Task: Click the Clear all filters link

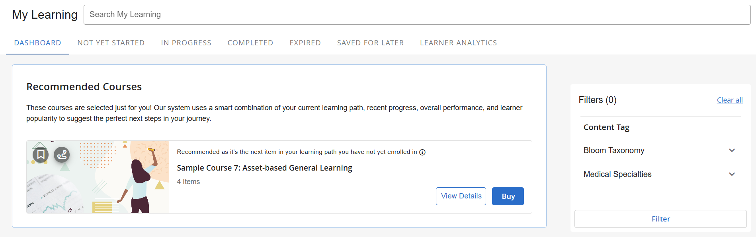Action: click(730, 100)
